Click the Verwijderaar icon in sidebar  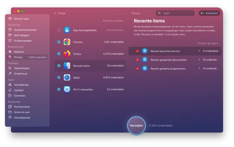click(10, 85)
